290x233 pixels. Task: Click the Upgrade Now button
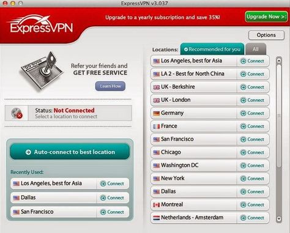[266, 17]
